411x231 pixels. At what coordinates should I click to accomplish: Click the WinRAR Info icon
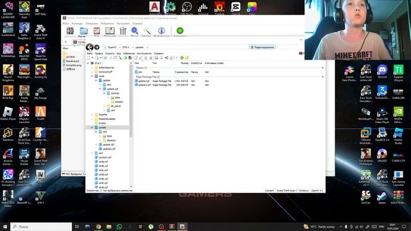pos(161,31)
